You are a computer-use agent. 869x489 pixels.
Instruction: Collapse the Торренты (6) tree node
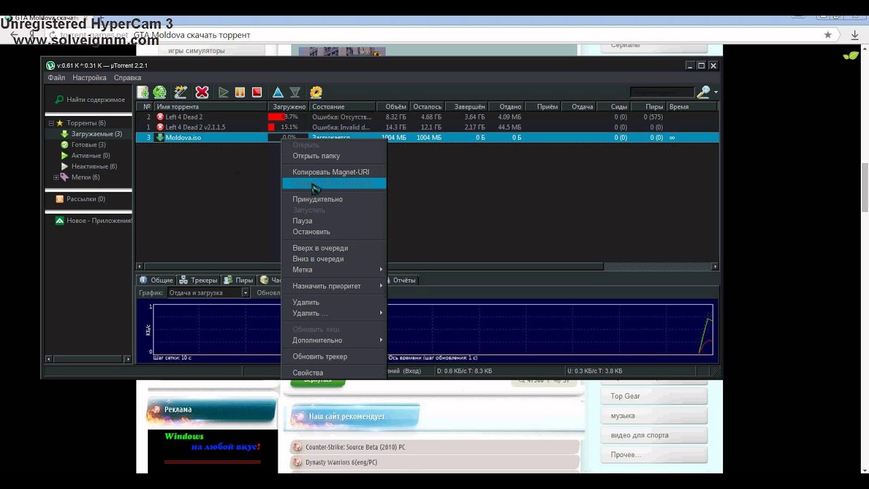[x=51, y=123]
